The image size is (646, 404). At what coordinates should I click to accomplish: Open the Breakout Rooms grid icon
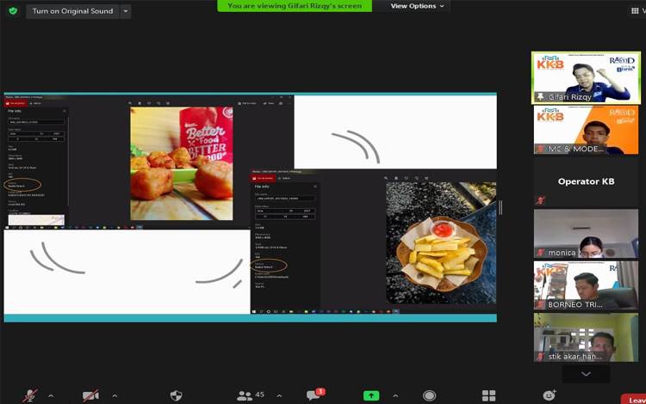489,395
